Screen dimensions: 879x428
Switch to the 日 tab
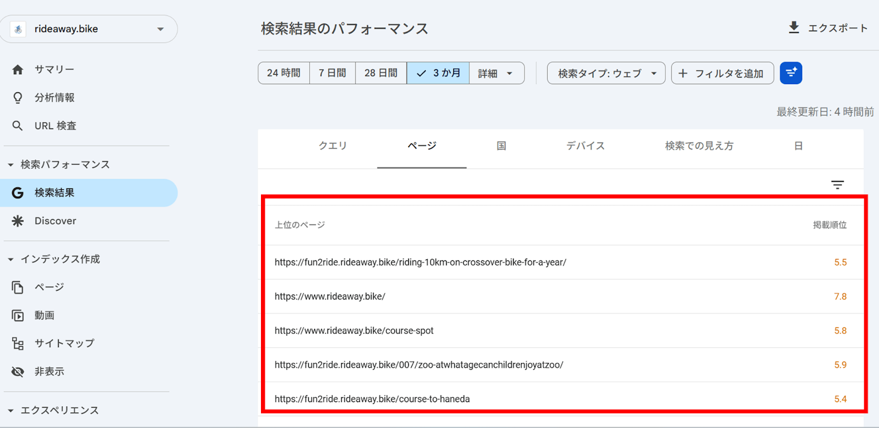[799, 146]
